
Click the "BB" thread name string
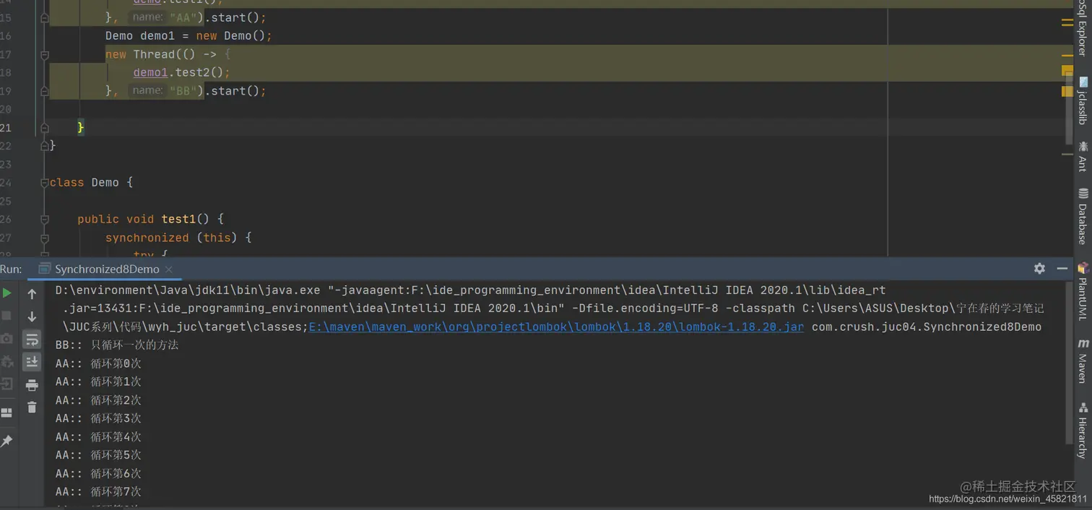[183, 91]
